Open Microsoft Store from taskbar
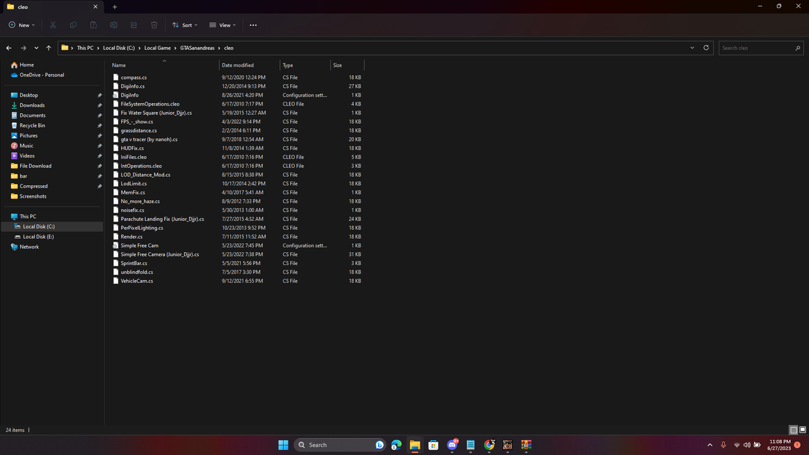 point(433,445)
